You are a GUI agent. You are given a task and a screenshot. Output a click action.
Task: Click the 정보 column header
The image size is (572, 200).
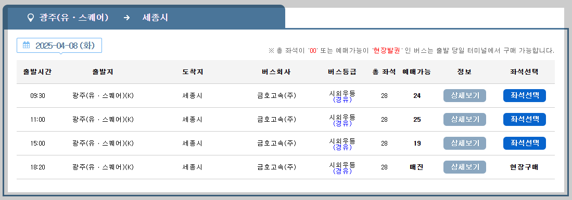pyautogui.click(x=464, y=72)
